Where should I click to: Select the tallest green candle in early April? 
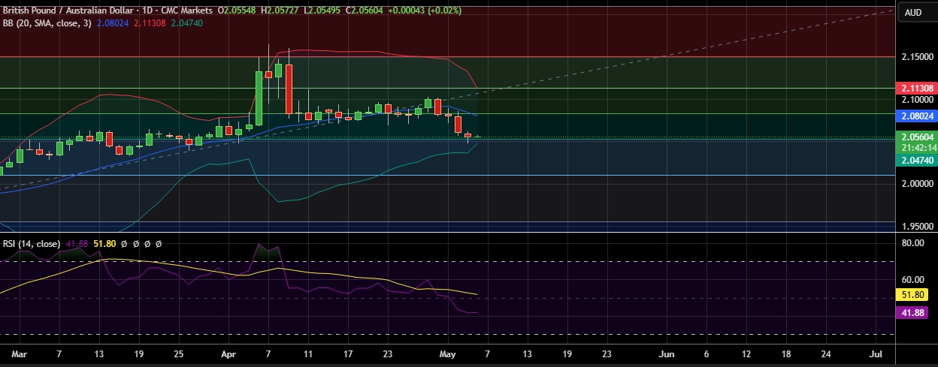click(259, 98)
